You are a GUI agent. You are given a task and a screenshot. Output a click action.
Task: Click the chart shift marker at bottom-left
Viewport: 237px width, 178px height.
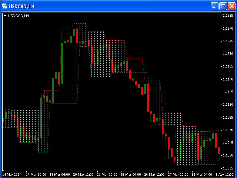[x=3, y=170]
